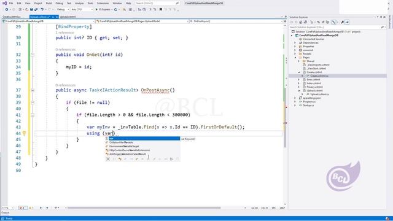Click the editor horizontal scrollbar
Screen dimensions: 393x221
click(x=144, y=207)
